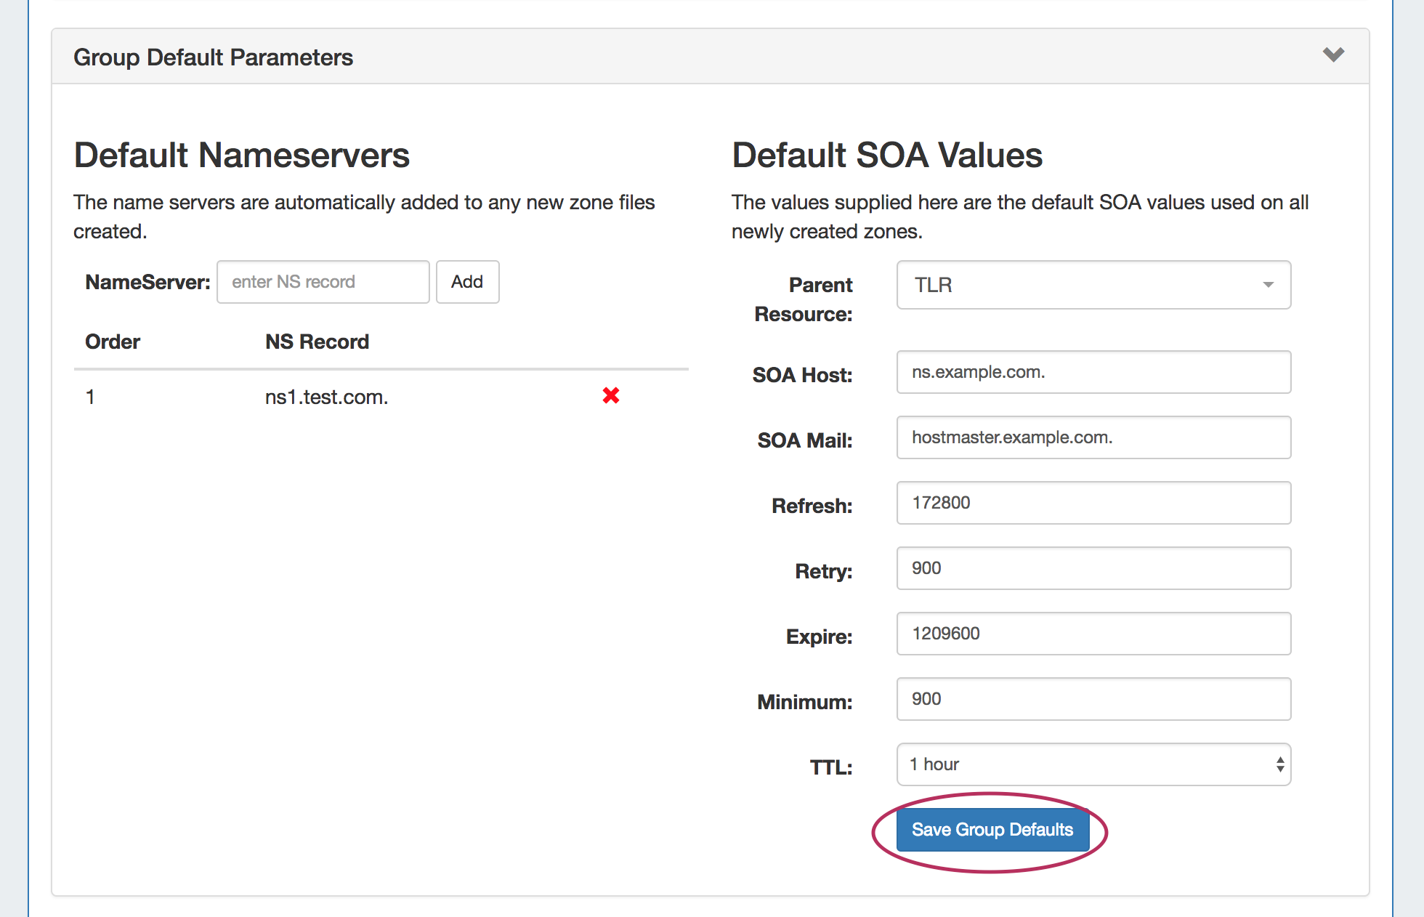This screenshot has height=917, width=1424.
Task: Open the Parent Resource TLR dropdown
Action: click(x=1093, y=285)
